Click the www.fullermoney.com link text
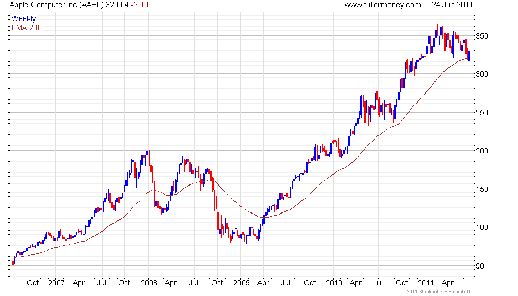The height and width of the screenshot is (296, 518). point(383,5)
